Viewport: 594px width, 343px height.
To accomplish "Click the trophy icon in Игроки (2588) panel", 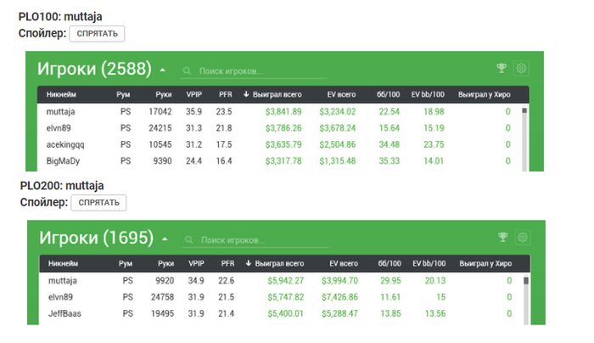I will click(x=502, y=69).
